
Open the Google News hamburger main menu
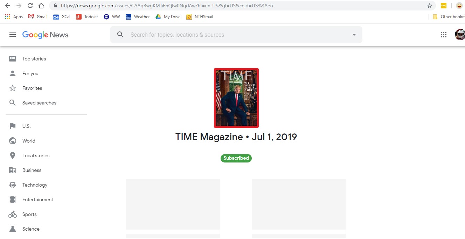coord(13,35)
